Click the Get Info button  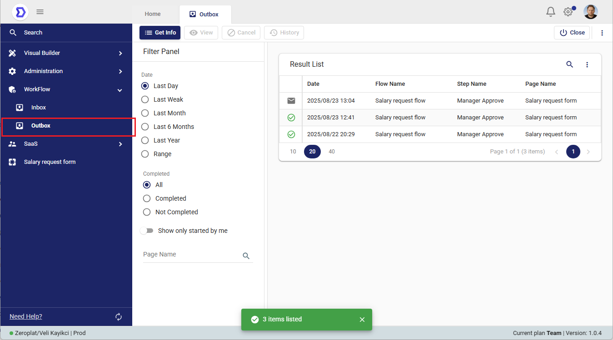click(x=160, y=33)
